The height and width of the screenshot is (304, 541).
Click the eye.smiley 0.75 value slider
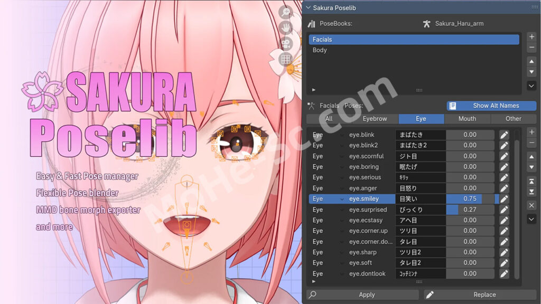(x=470, y=199)
